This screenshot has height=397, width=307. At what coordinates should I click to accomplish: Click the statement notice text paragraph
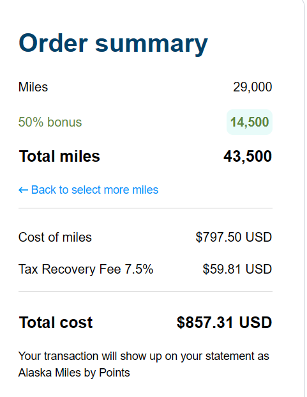[x=144, y=364]
